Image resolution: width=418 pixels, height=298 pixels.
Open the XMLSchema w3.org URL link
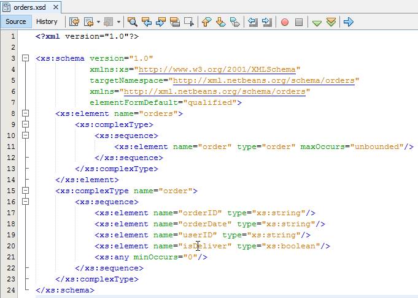click(217, 69)
